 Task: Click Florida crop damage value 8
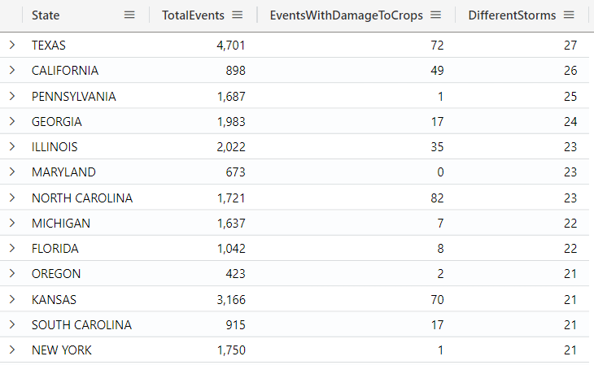click(440, 249)
